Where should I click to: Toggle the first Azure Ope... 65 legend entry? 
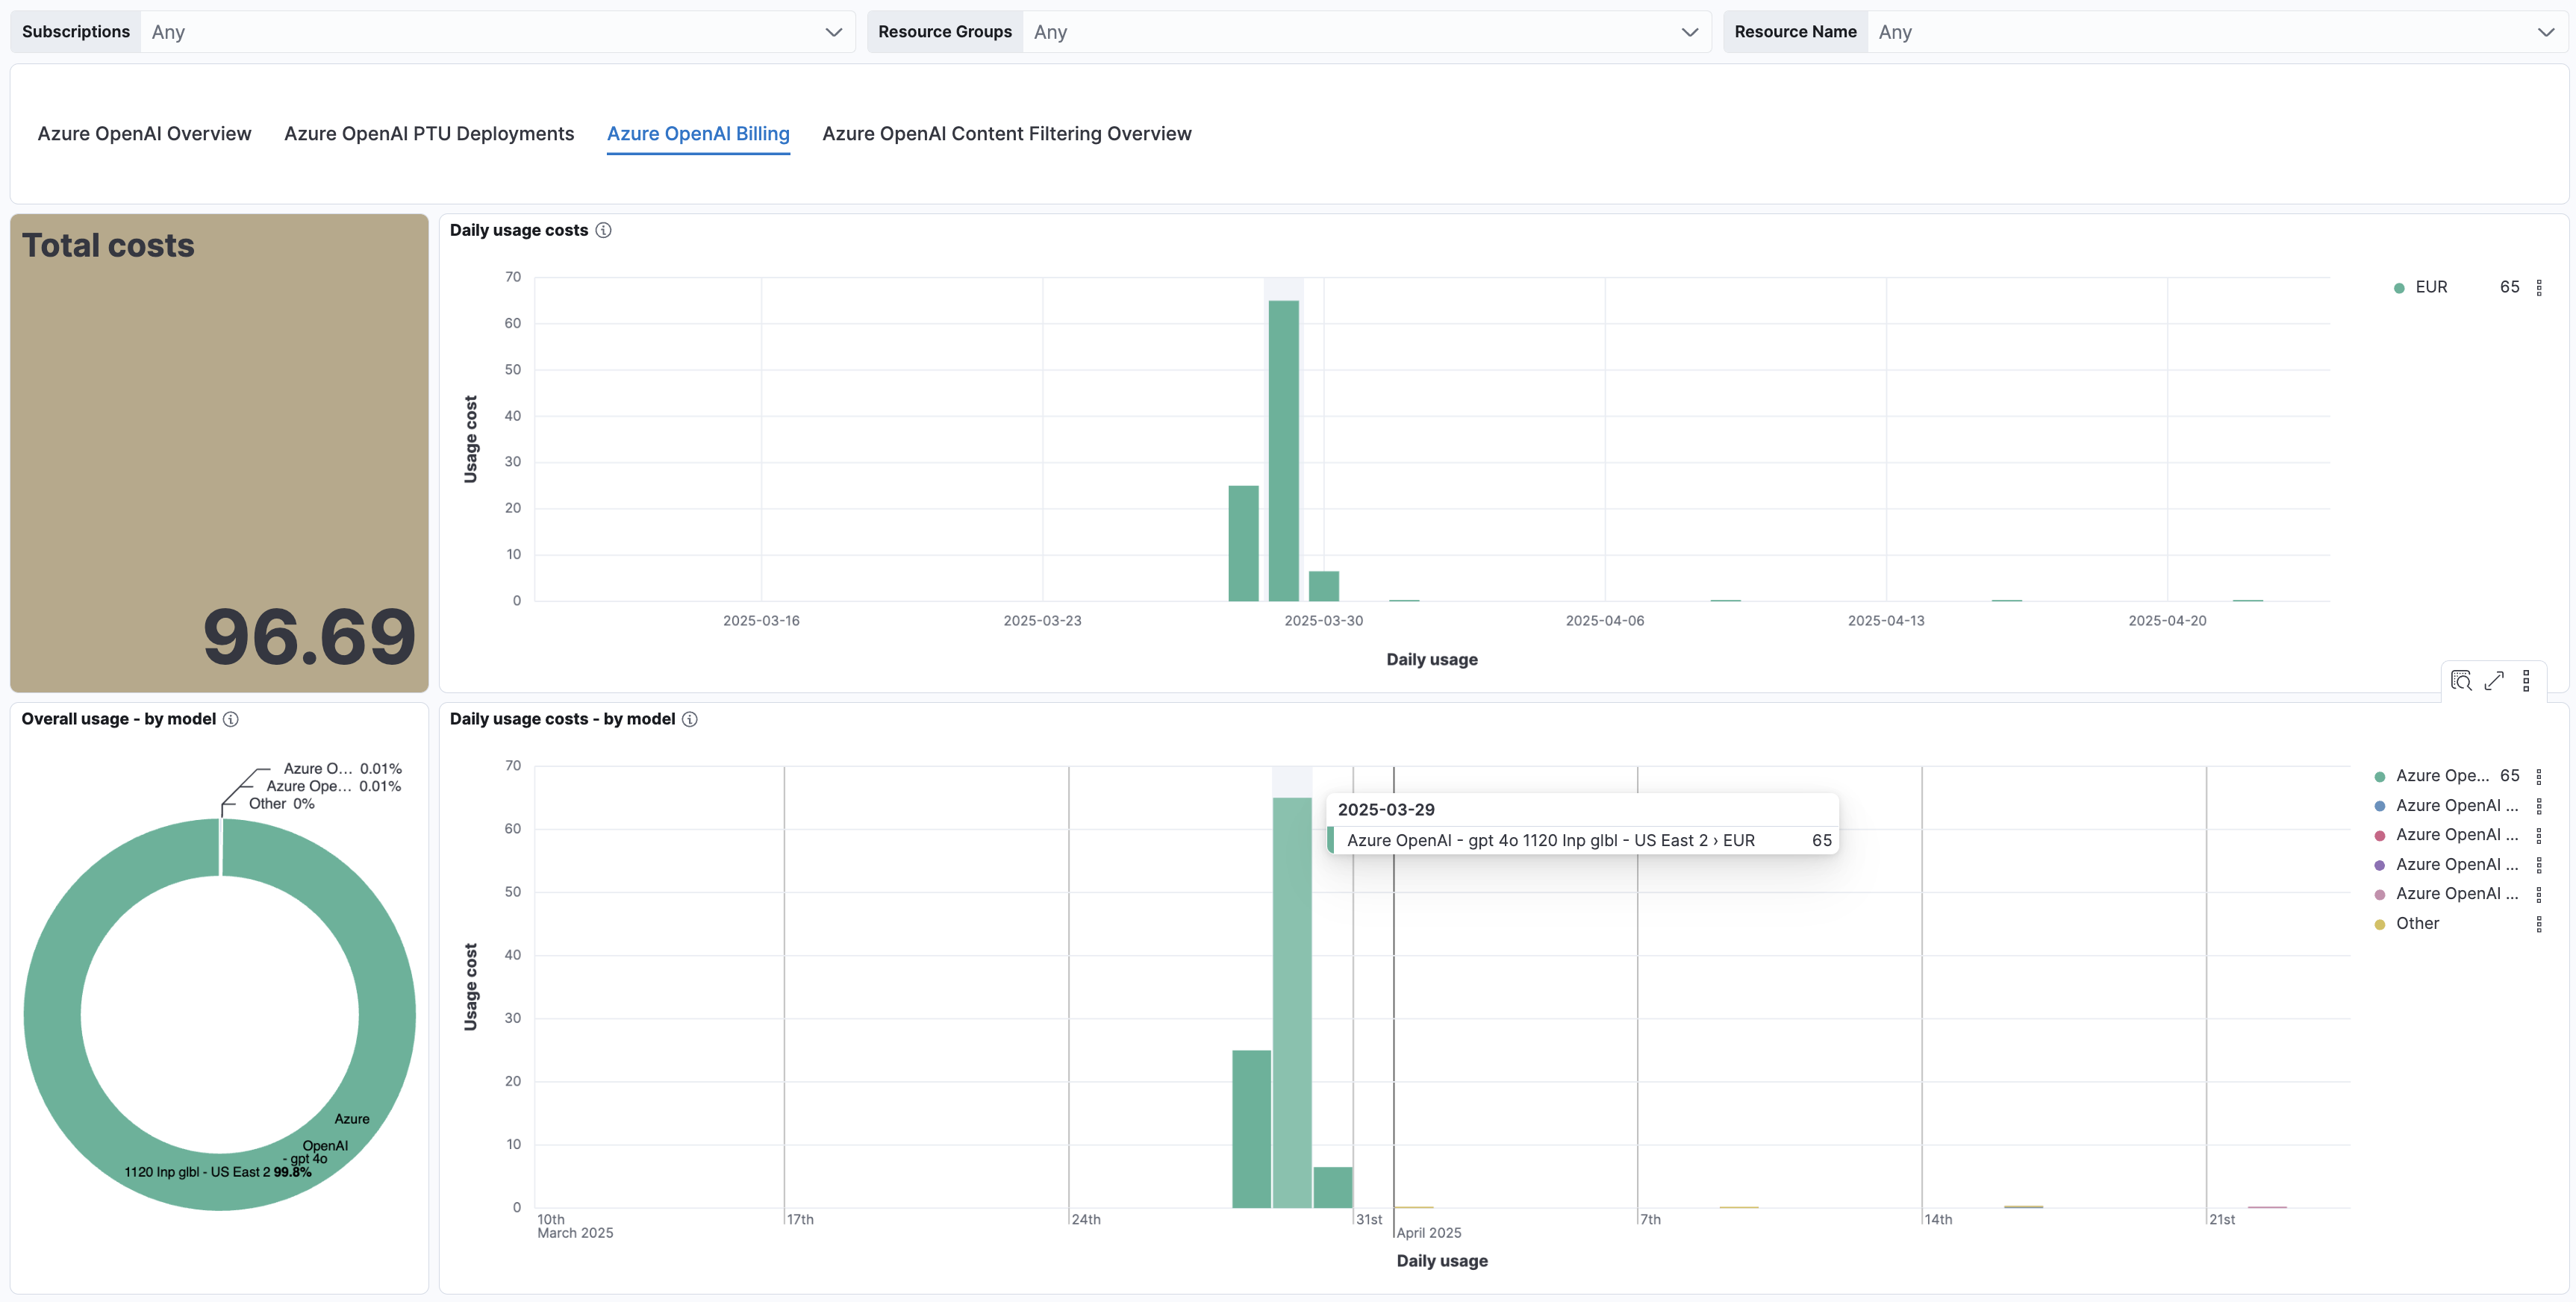tap(2442, 777)
